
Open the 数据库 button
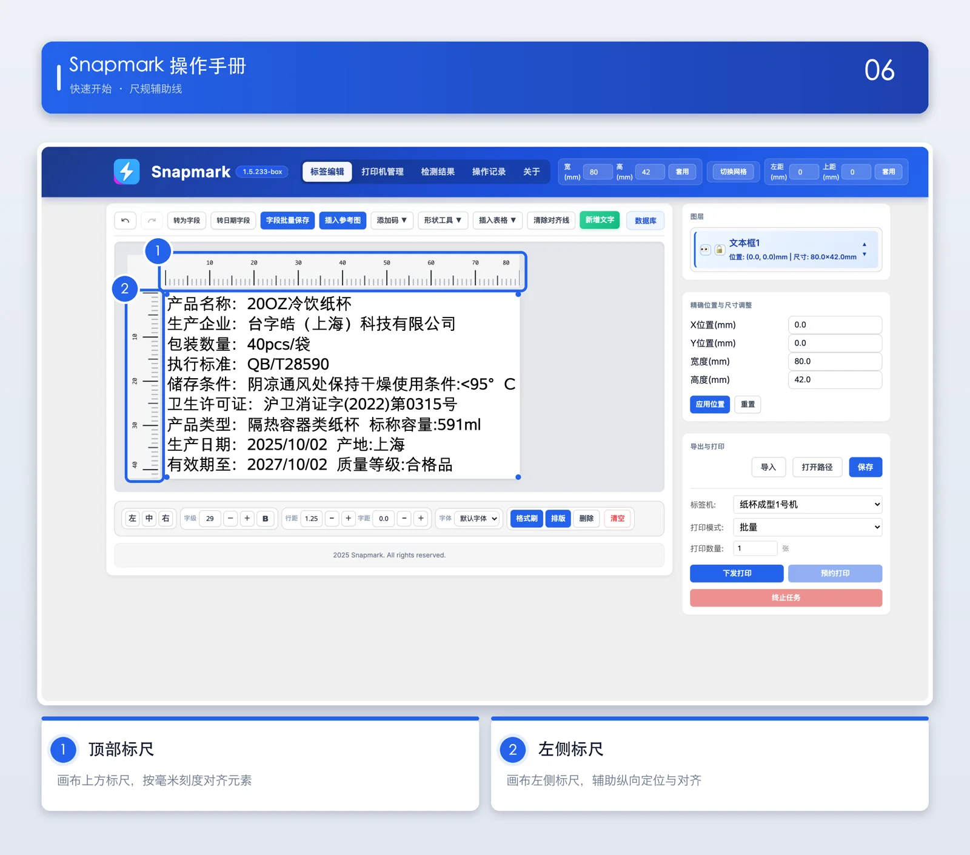tap(646, 221)
